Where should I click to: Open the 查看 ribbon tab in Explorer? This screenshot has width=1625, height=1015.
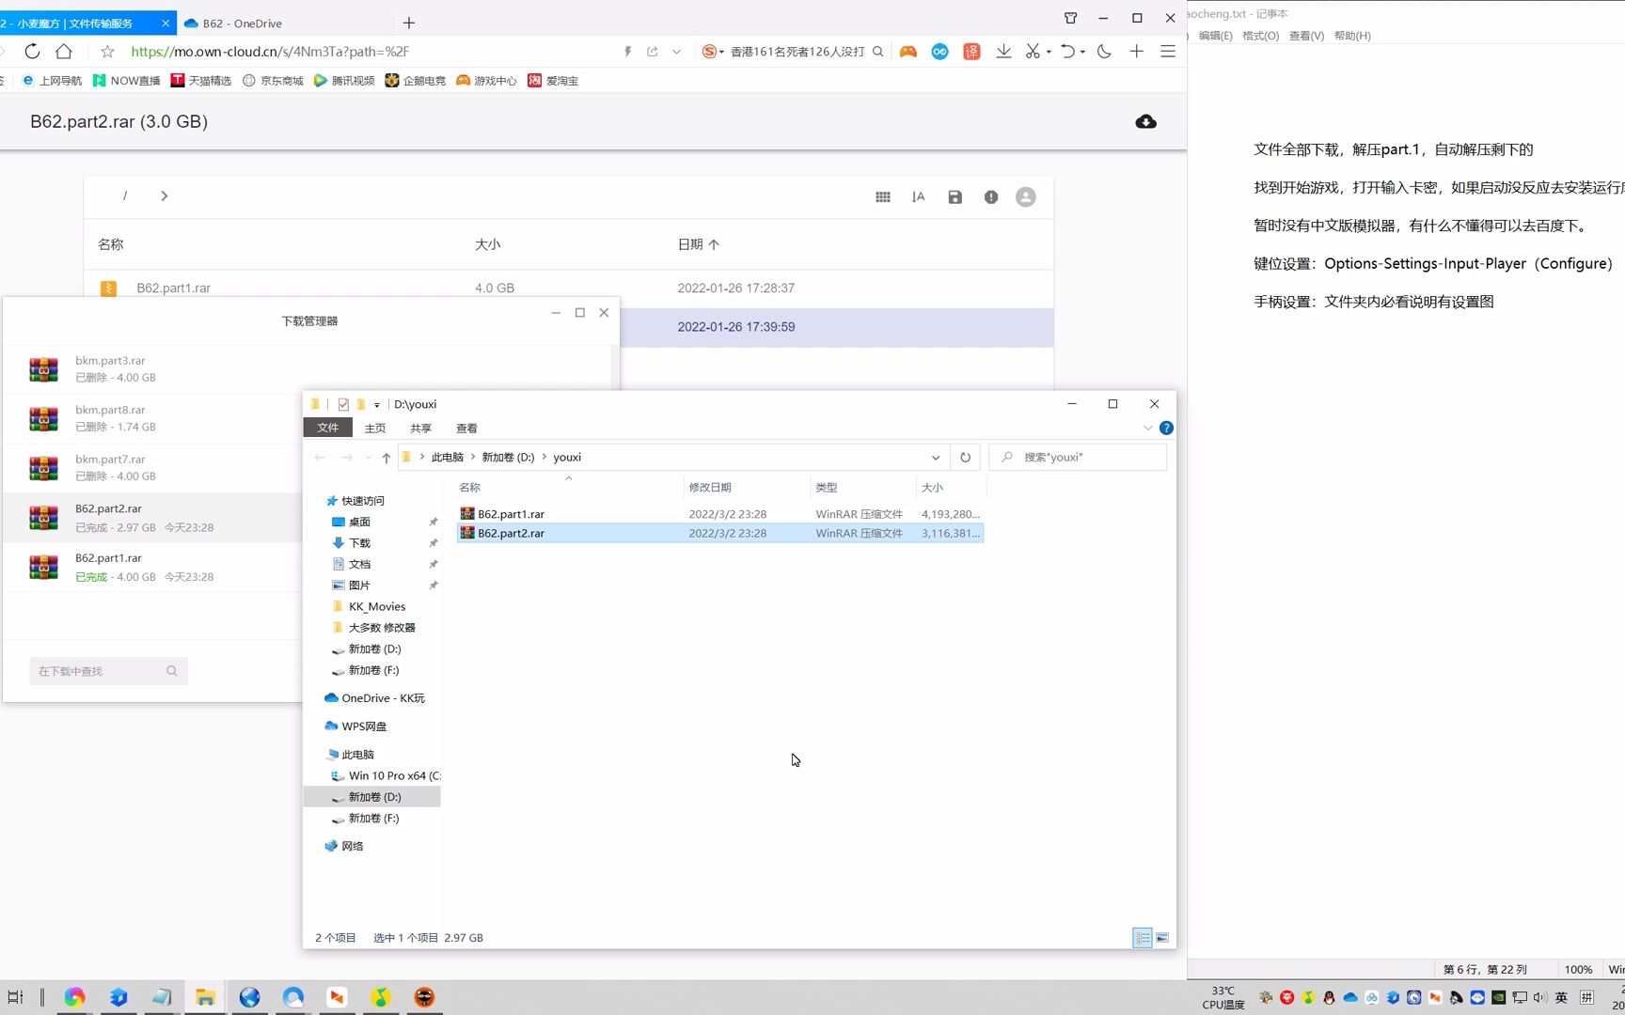(x=466, y=429)
